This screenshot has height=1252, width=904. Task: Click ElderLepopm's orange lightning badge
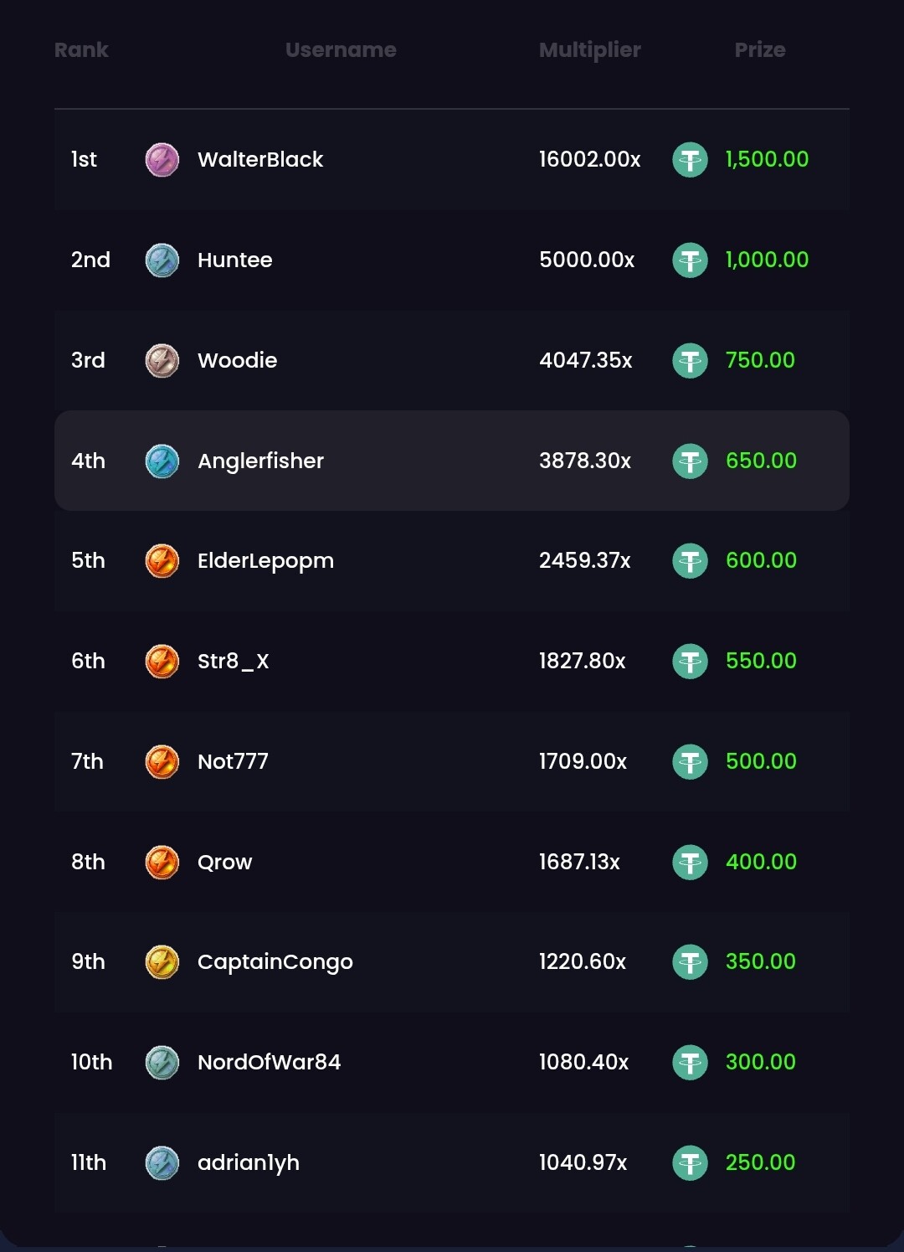click(x=162, y=561)
